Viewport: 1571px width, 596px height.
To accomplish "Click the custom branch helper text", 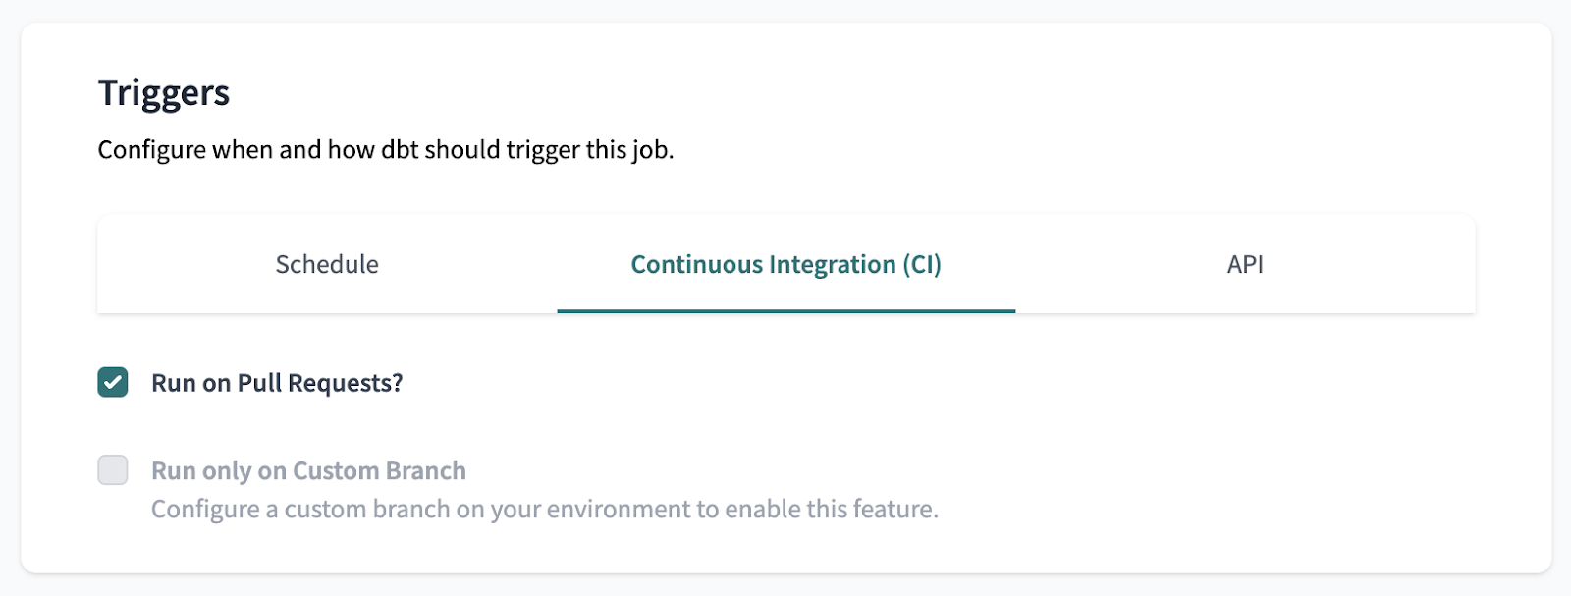I will tap(544, 510).
